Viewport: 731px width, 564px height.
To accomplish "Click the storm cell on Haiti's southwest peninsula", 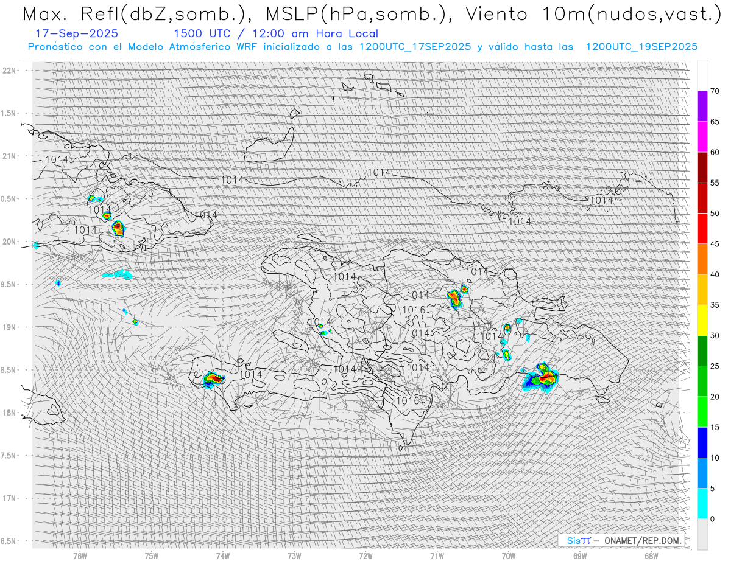I will click(214, 380).
